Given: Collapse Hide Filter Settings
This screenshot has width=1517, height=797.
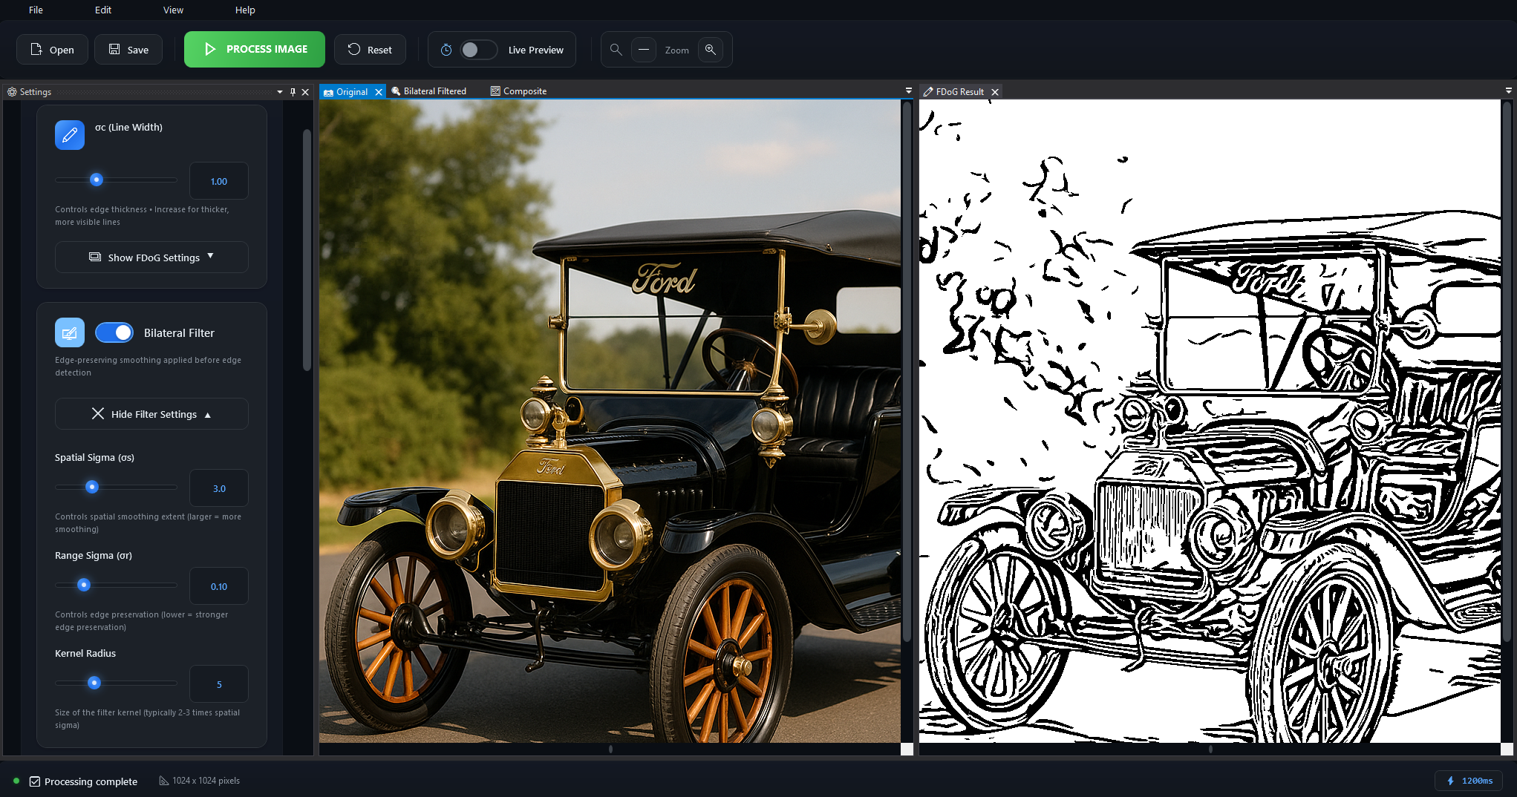Looking at the screenshot, I should point(151,414).
